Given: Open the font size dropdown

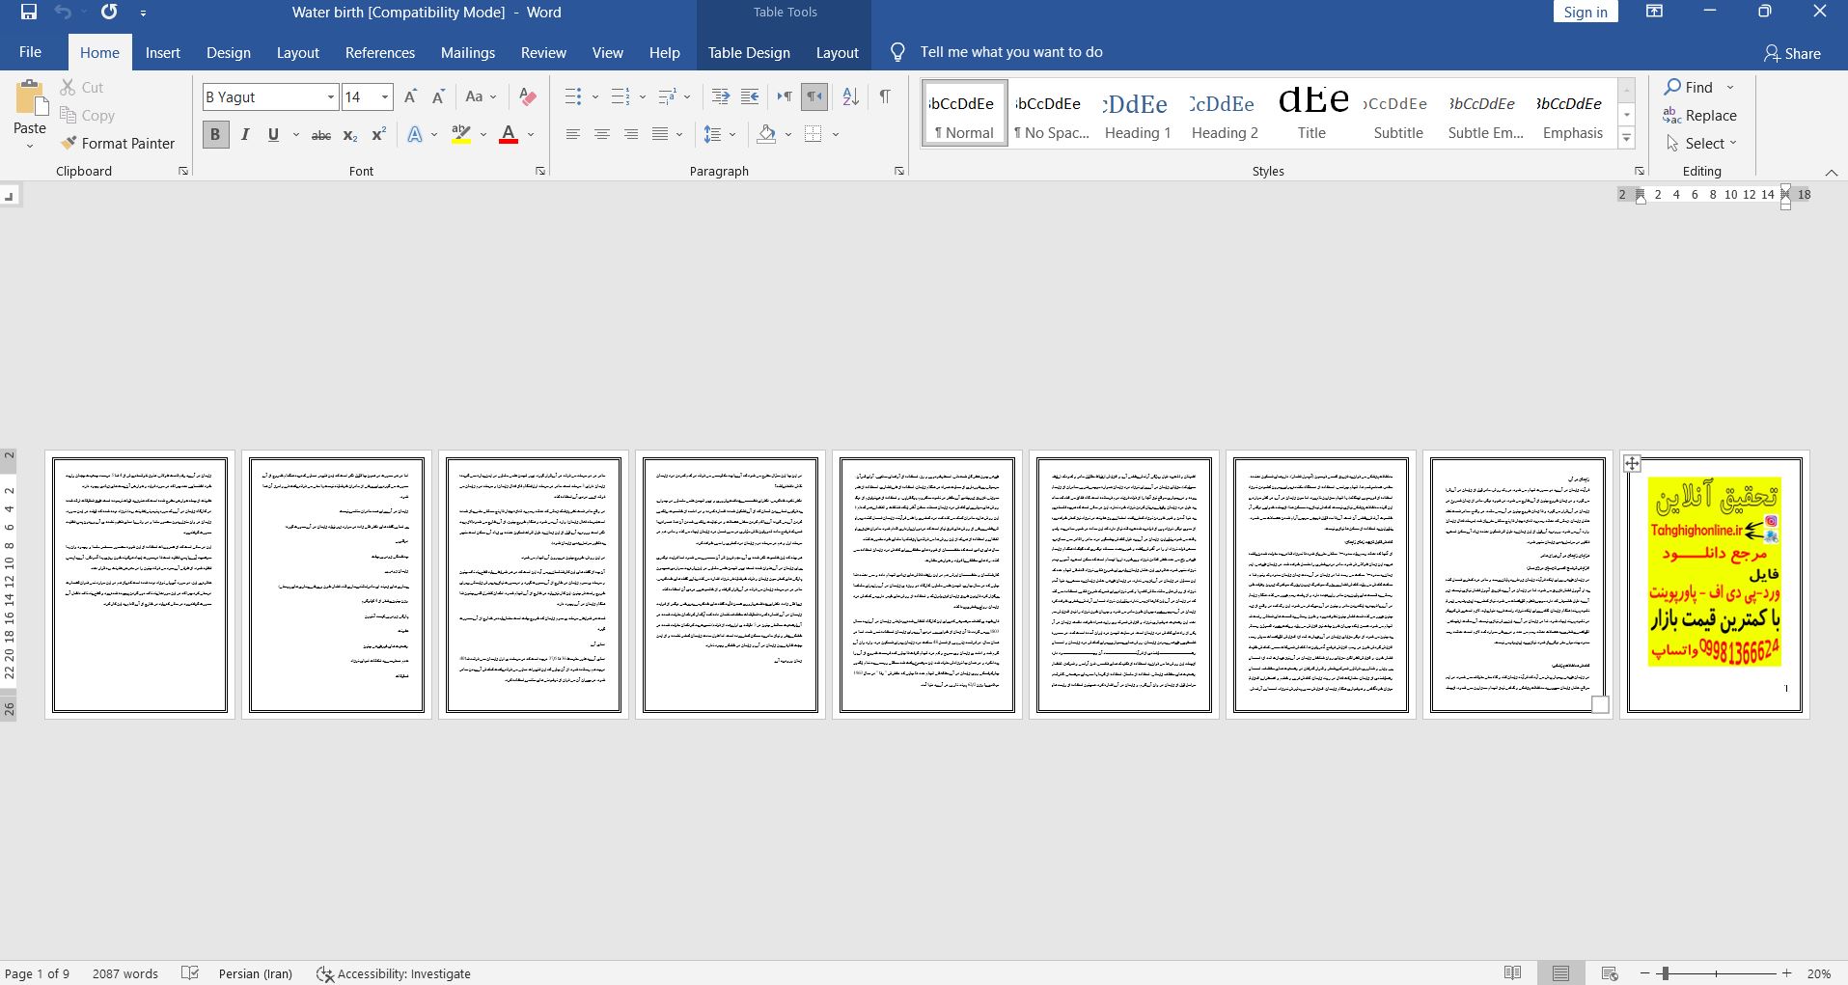Looking at the screenshot, I should 385,96.
